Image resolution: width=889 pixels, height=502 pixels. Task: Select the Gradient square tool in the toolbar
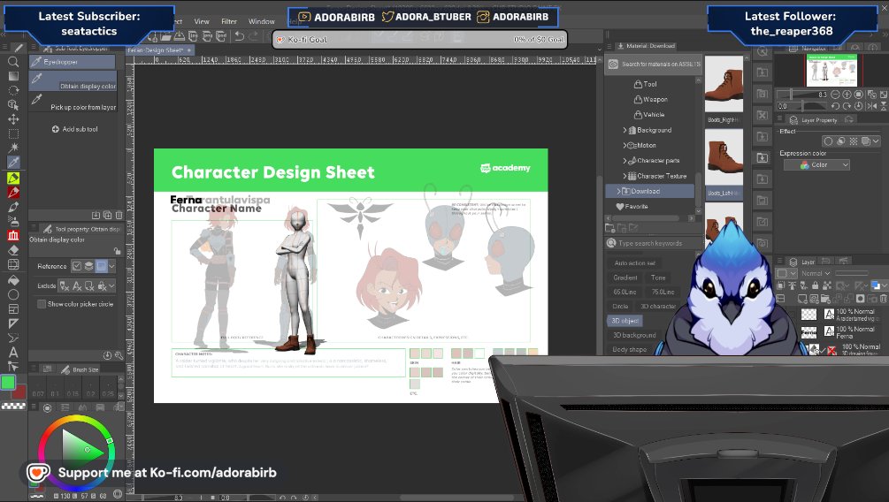(13, 76)
